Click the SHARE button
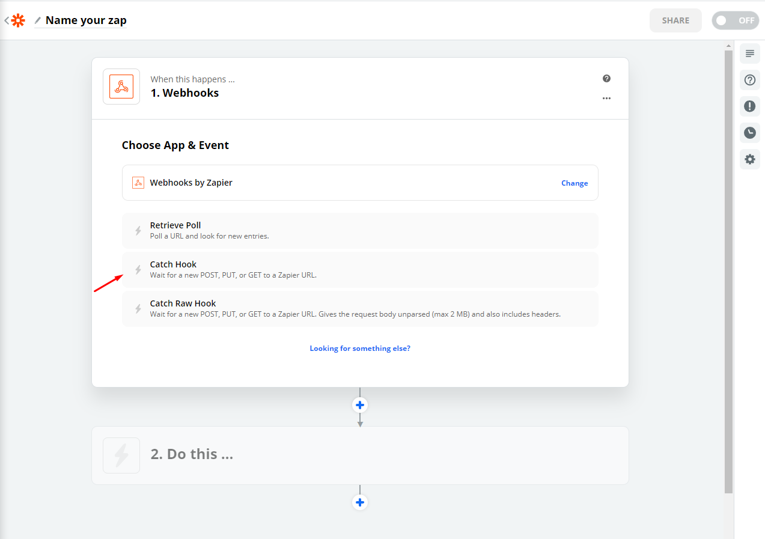 675,20
